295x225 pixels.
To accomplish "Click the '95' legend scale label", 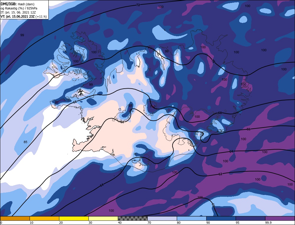I will tap(237, 223).
